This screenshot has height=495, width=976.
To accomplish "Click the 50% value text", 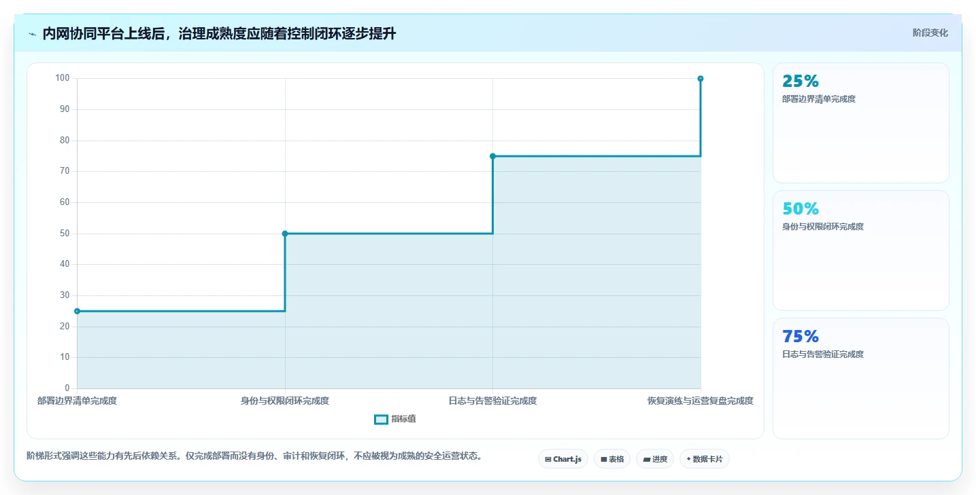I will [x=801, y=209].
